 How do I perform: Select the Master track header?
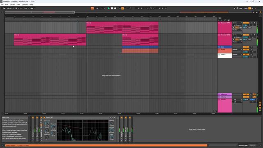point(225,105)
